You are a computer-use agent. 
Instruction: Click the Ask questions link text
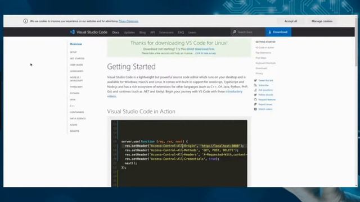[265, 90]
